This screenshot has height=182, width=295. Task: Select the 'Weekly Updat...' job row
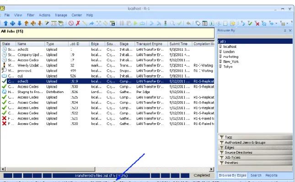tap(107, 65)
